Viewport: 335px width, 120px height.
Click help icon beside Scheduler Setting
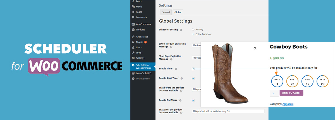pyautogui.click(x=181, y=30)
